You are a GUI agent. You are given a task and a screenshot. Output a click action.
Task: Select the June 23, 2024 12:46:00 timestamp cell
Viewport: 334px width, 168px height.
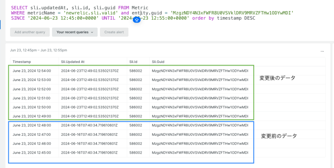click(x=32, y=144)
